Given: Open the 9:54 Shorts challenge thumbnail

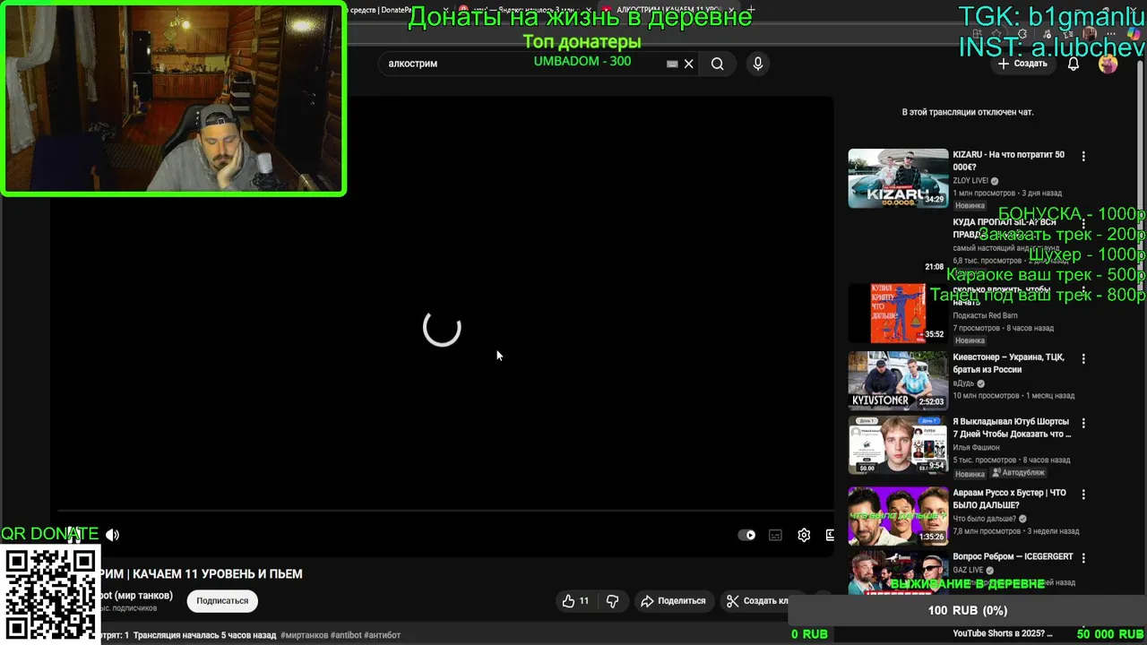Looking at the screenshot, I should coord(898,445).
